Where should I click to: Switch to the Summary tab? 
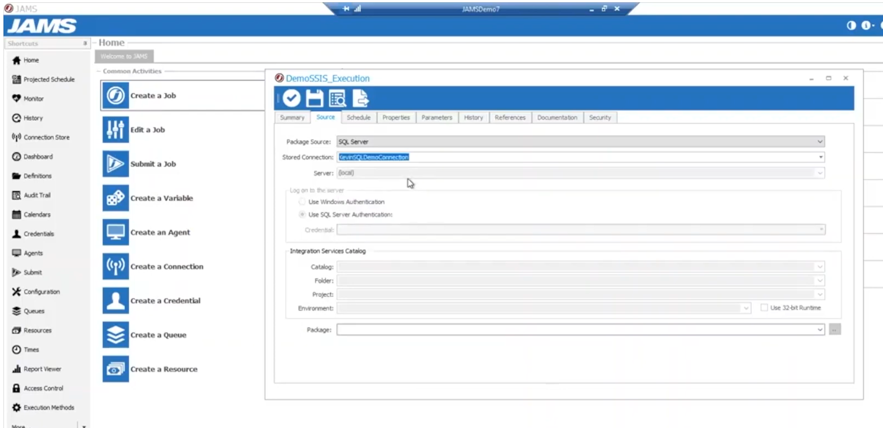292,117
